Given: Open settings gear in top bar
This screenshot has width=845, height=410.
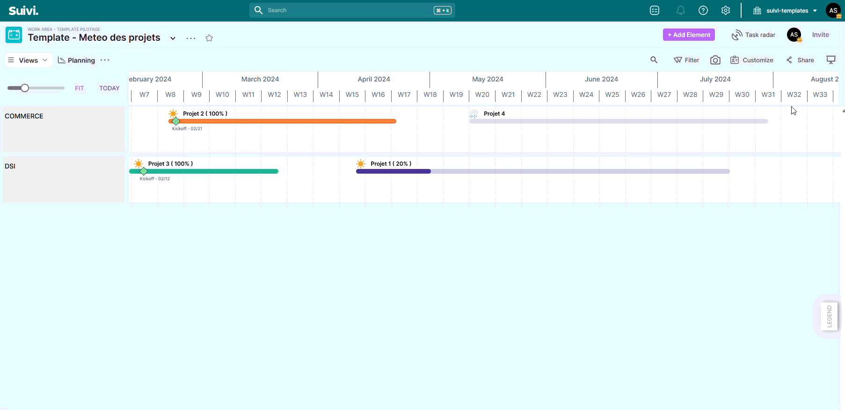Looking at the screenshot, I should click(x=725, y=10).
